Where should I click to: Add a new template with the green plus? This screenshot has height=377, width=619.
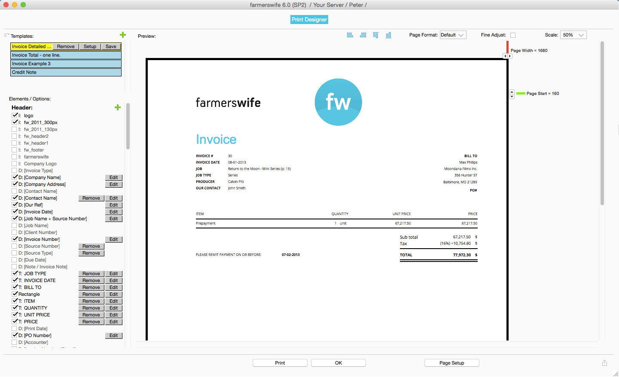pyautogui.click(x=123, y=35)
